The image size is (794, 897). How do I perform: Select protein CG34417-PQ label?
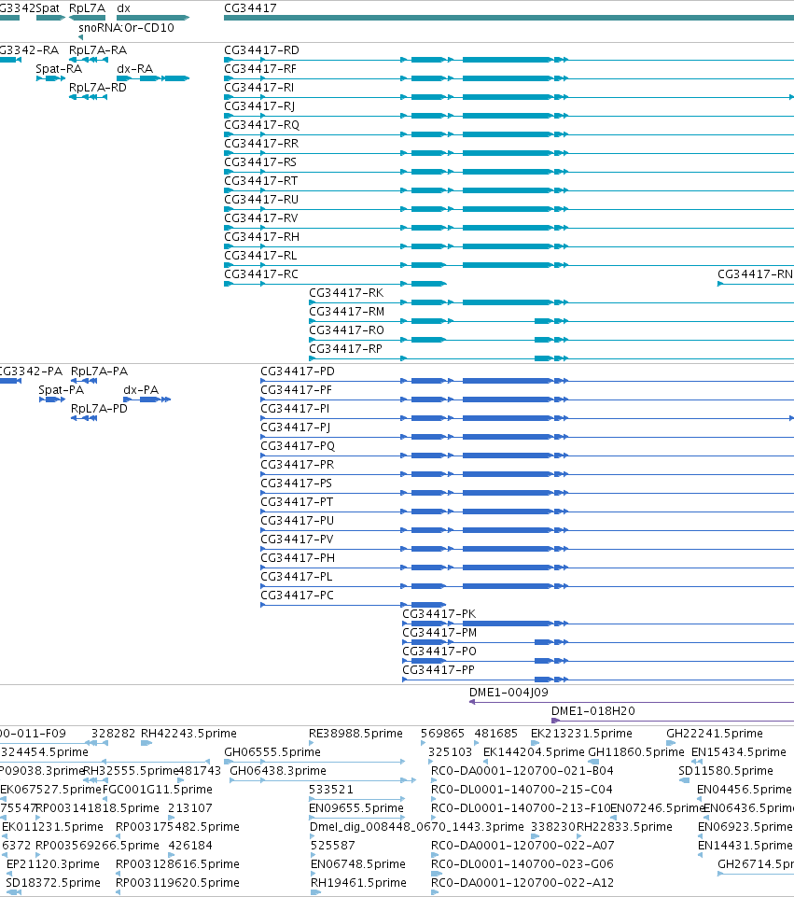point(298,445)
